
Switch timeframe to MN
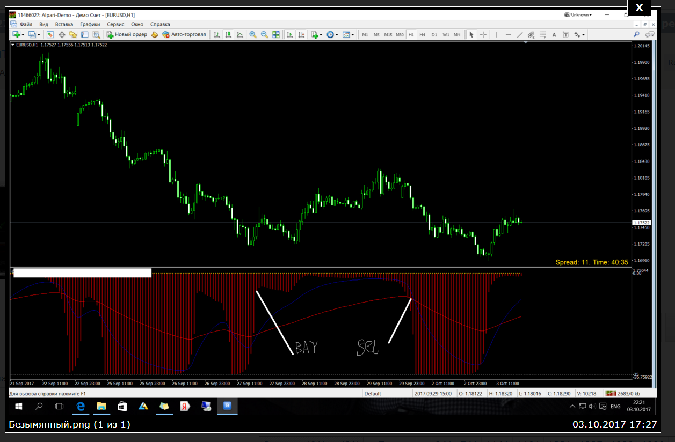457,34
